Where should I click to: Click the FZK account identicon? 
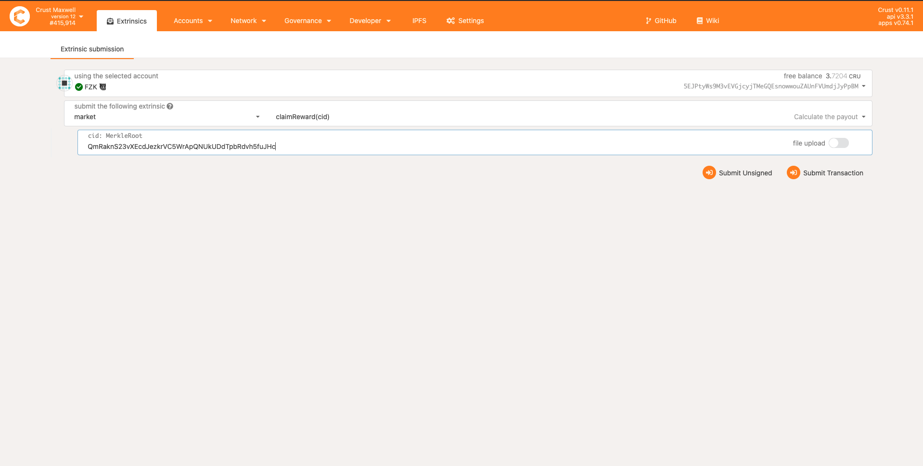[64, 83]
